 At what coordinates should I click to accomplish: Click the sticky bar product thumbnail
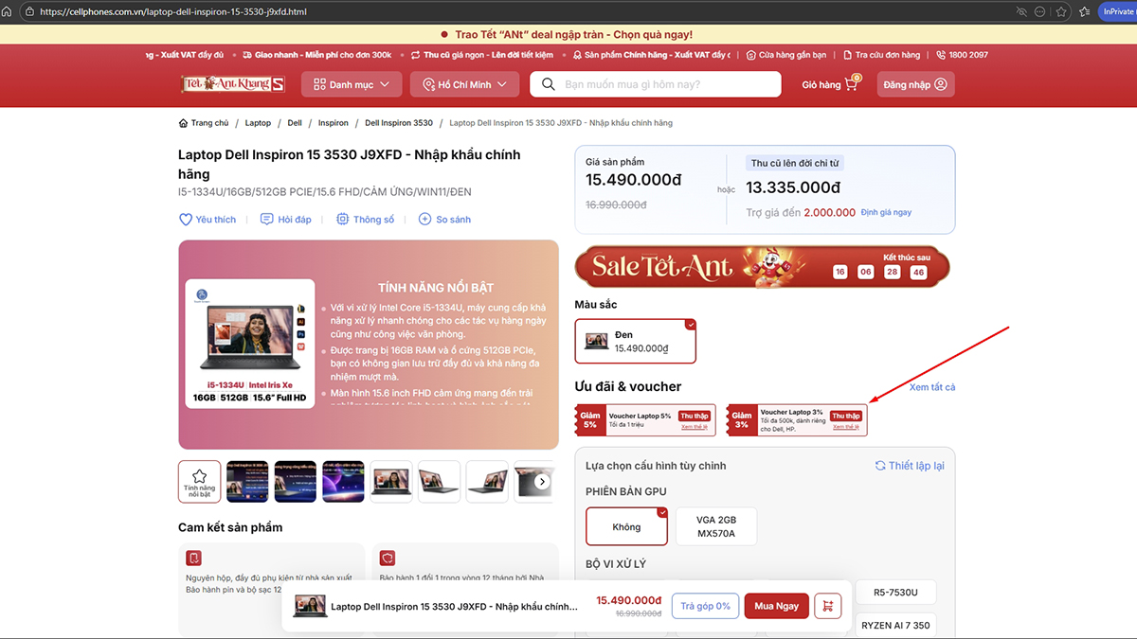tap(310, 606)
